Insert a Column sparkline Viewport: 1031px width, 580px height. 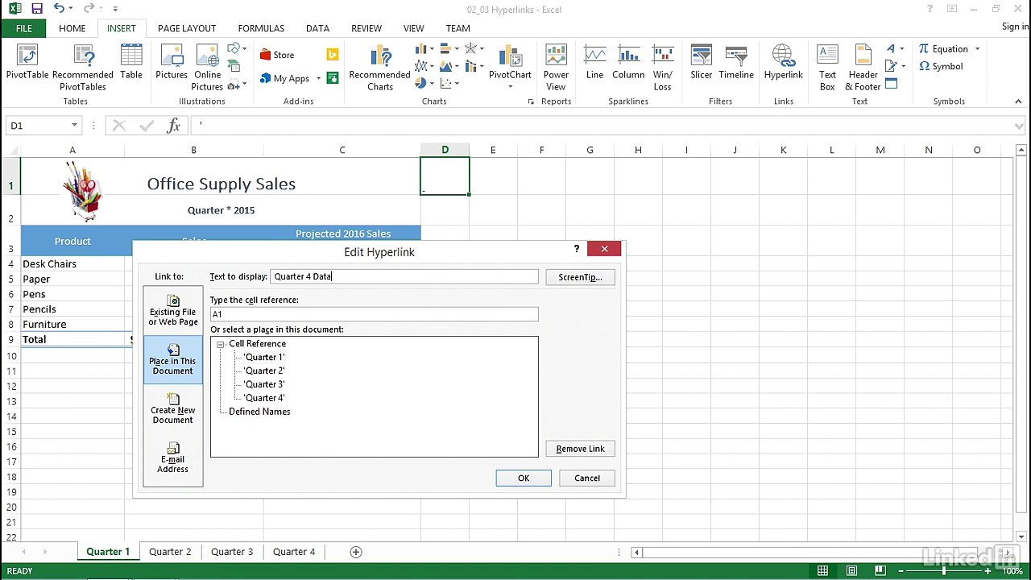628,63
